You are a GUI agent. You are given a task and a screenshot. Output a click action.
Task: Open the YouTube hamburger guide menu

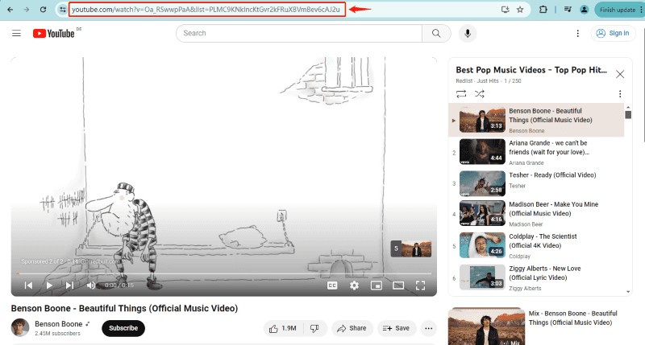click(16, 33)
